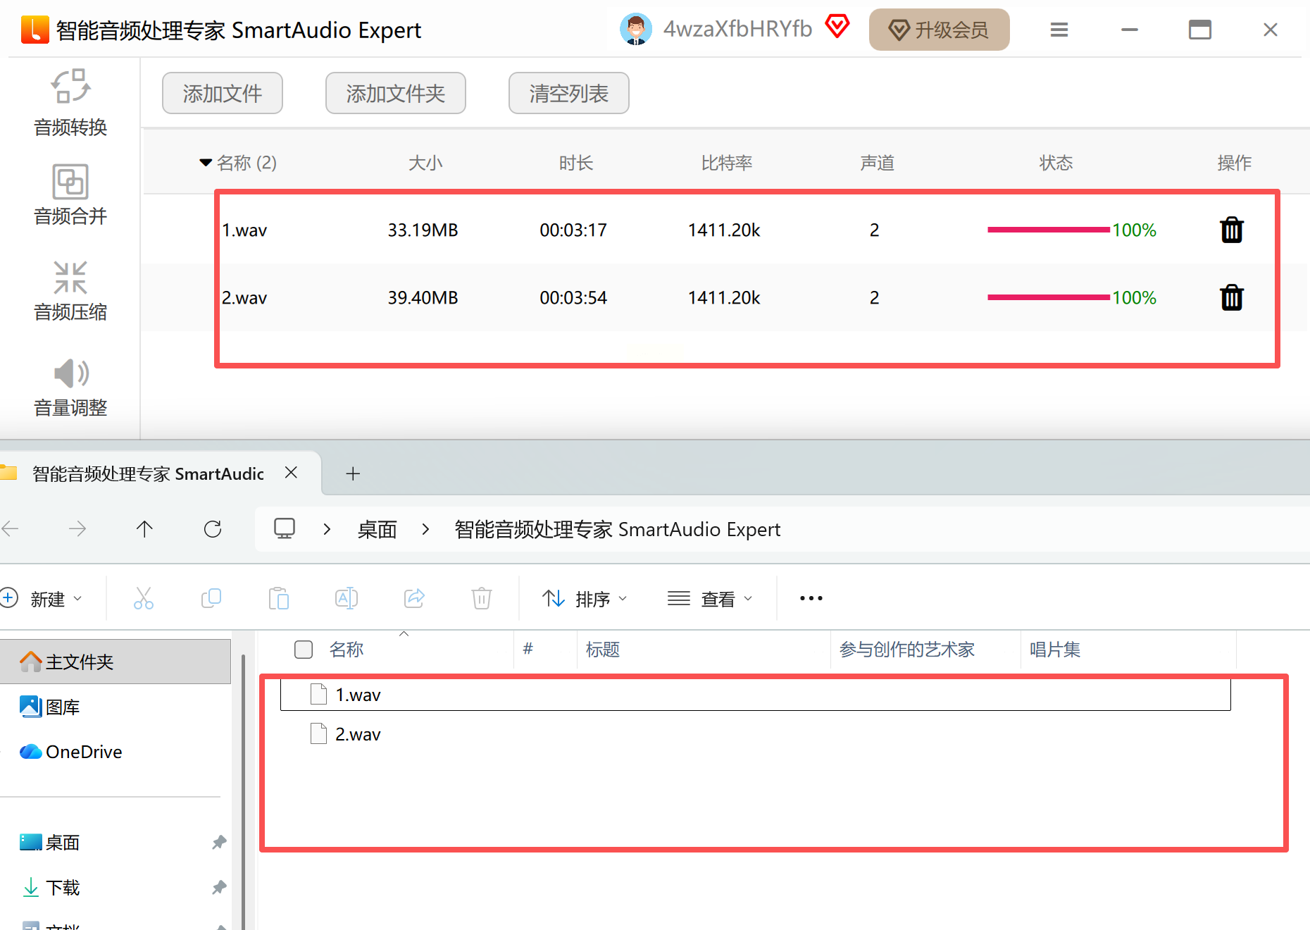Image resolution: width=1310 pixels, height=930 pixels.
Task: Open the 新建 dropdown in Explorer
Action: [42, 598]
